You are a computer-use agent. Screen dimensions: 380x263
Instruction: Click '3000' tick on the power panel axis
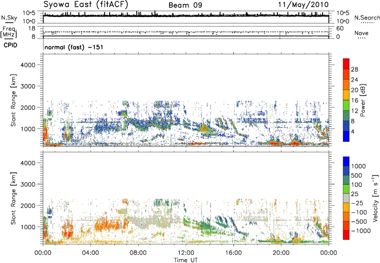[x=28, y=86]
